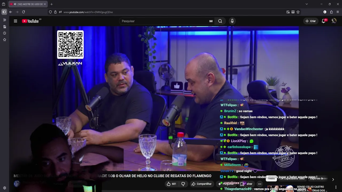
Task: Open the browser application menu
Action: point(338,12)
